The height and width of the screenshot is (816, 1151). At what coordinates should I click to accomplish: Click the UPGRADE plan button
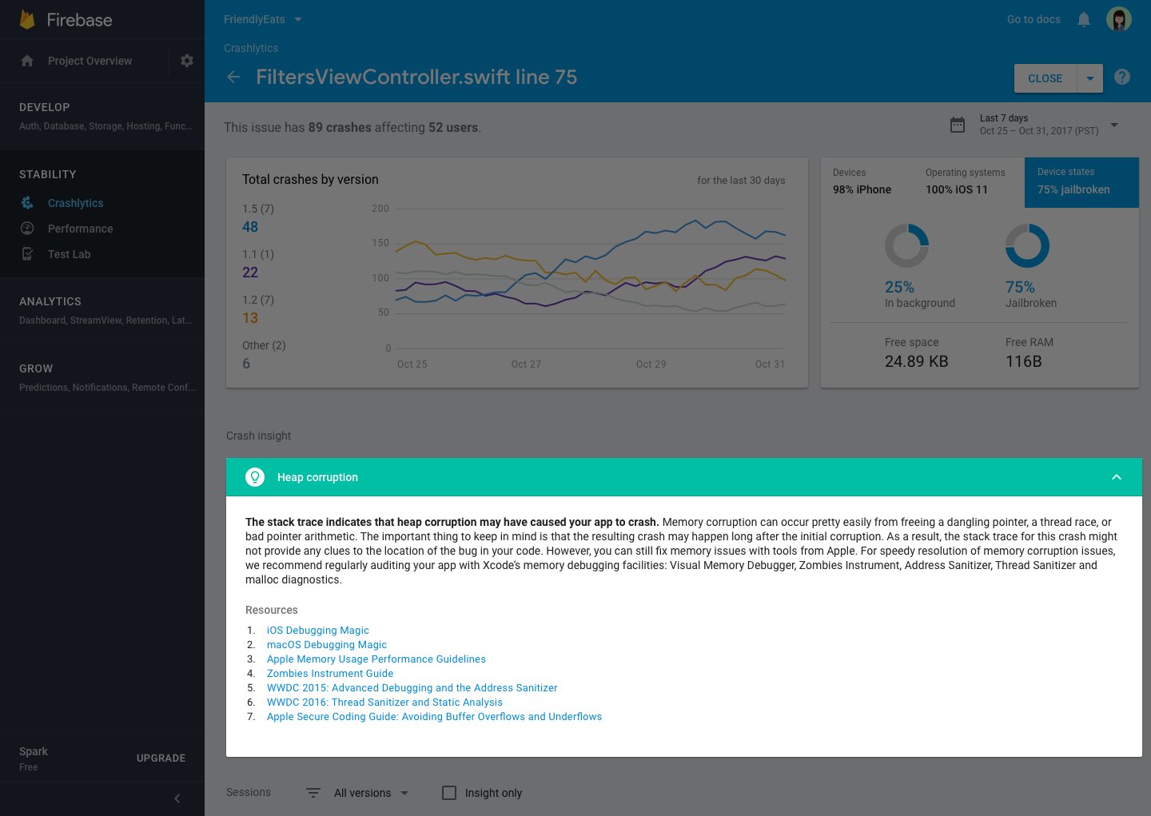pyautogui.click(x=161, y=758)
